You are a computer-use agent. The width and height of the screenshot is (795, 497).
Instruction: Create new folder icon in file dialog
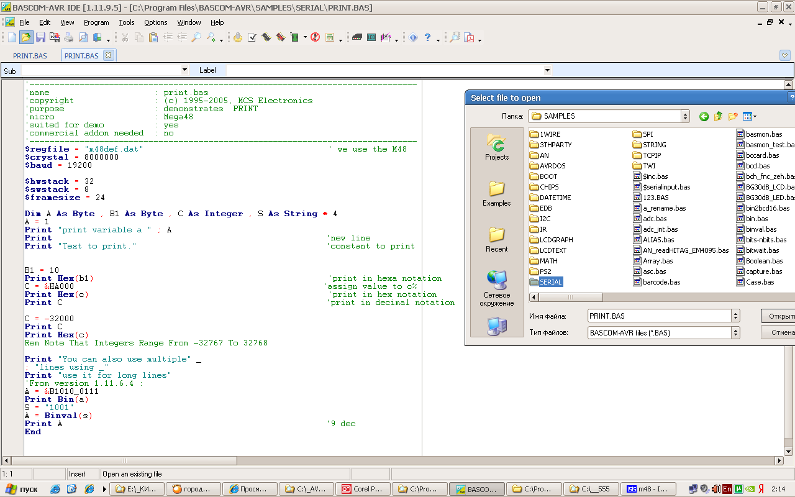[x=733, y=116]
